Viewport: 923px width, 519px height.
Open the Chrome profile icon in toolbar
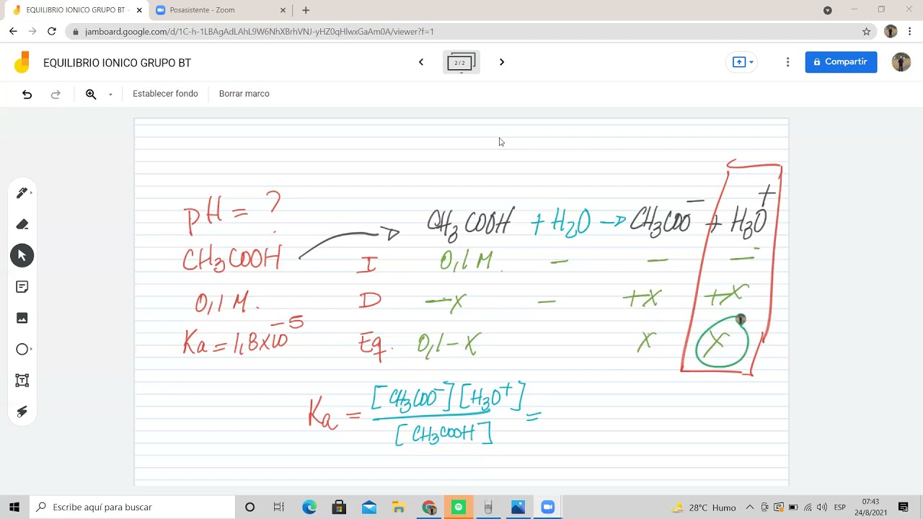pos(891,31)
